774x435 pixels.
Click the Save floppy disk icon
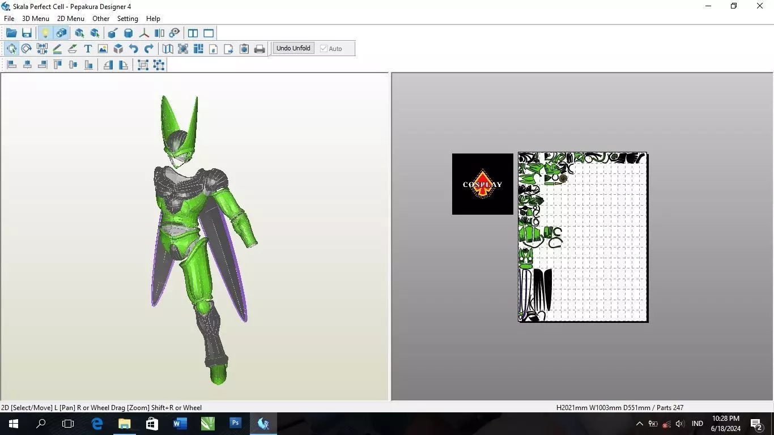(27, 33)
